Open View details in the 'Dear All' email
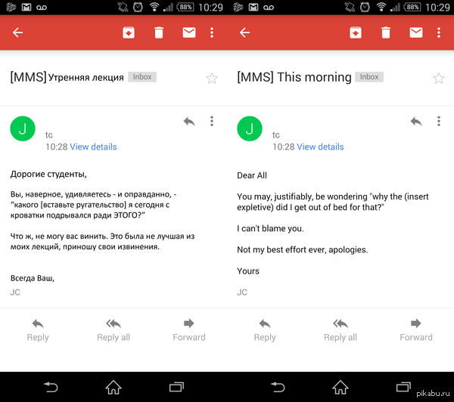The image size is (454, 402). (x=320, y=147)
